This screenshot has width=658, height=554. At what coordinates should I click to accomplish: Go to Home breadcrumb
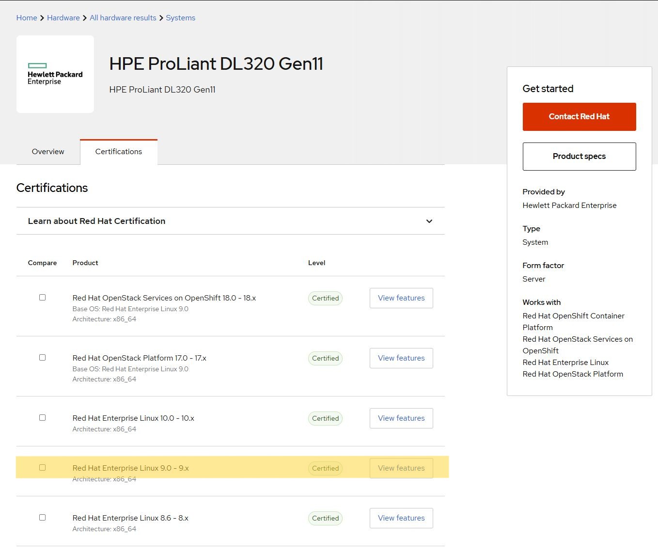coord(27,18)
